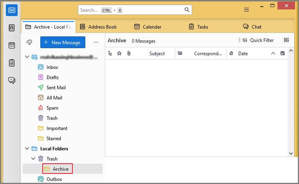Switch to Archive - Local Folders tab
This screenshot has width=299, height=184.
click(49, 27)
